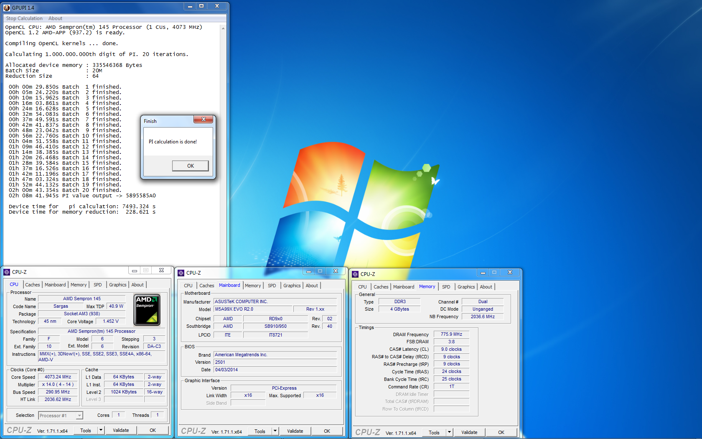Click OK in the Finish dialog
702x439 pixels.
pyautogui.click(x=191, y=166)
